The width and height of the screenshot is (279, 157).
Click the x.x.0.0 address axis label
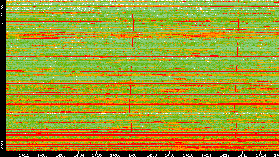click(2, 143)
